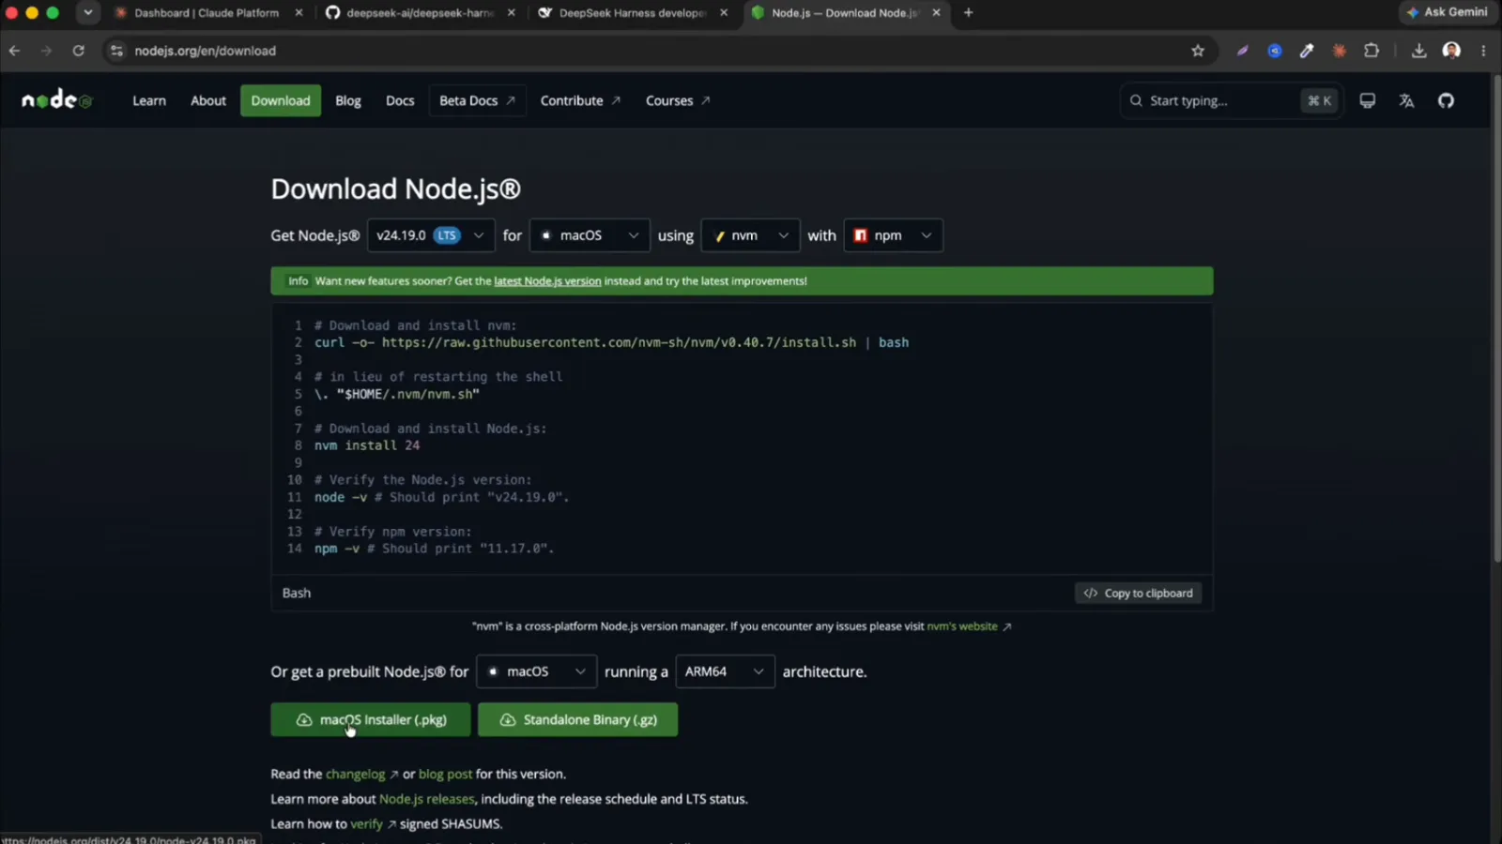The image size is (1502, 844).
Task: Click the 'nvm install 24' code line
Action: pyautogui.click(x=367, y=445)
